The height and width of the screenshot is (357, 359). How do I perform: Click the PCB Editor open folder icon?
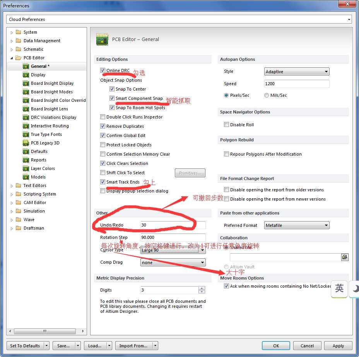18,58
